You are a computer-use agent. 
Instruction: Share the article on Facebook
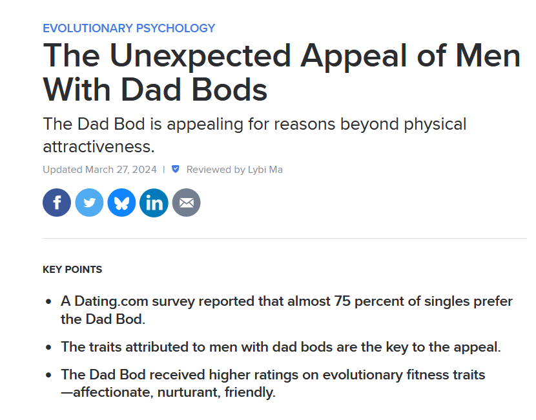click(57, 203)
